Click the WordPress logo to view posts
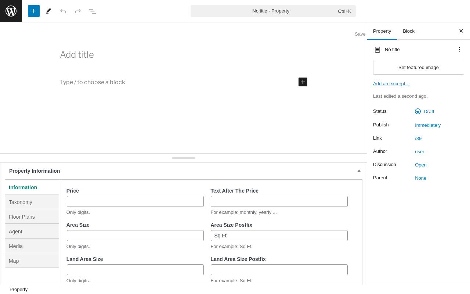 point(11,11)
